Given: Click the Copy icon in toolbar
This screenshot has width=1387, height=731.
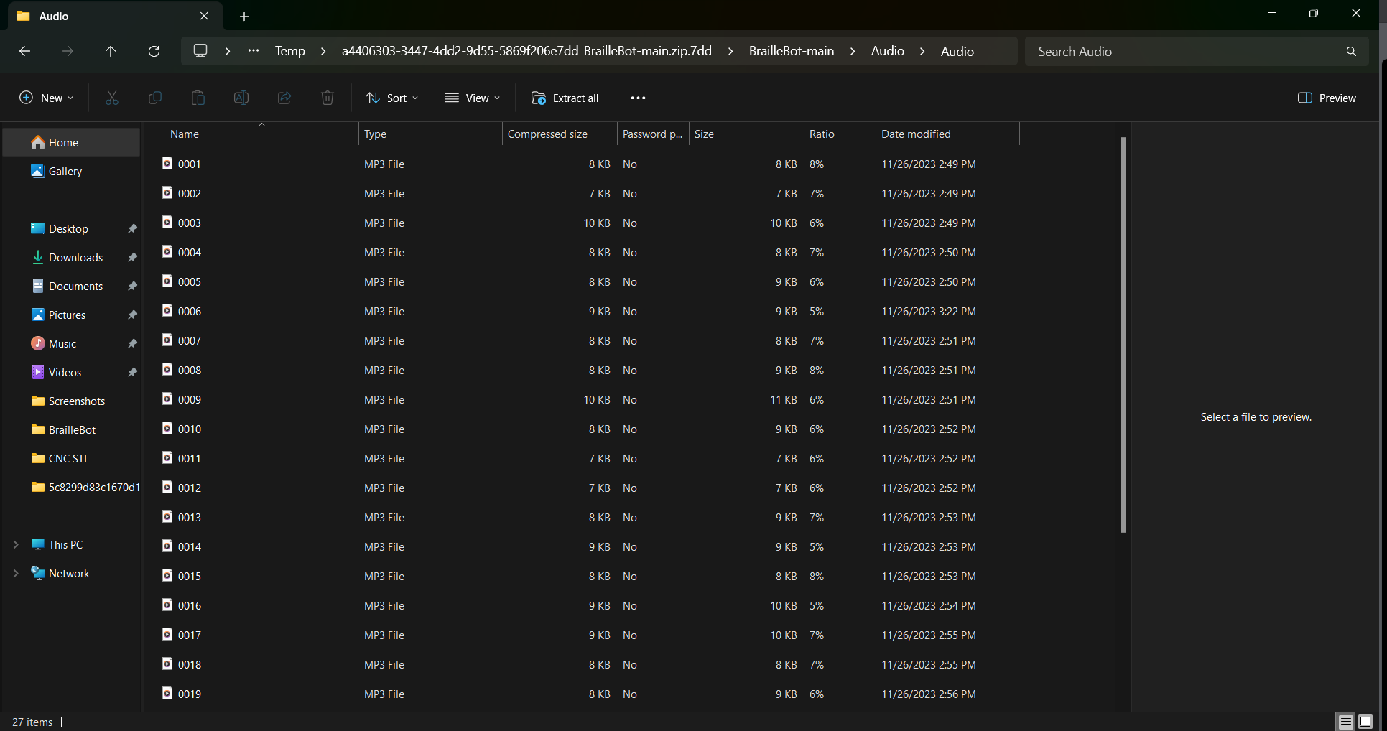Looking at the screenshot, I should pos(155,98).
